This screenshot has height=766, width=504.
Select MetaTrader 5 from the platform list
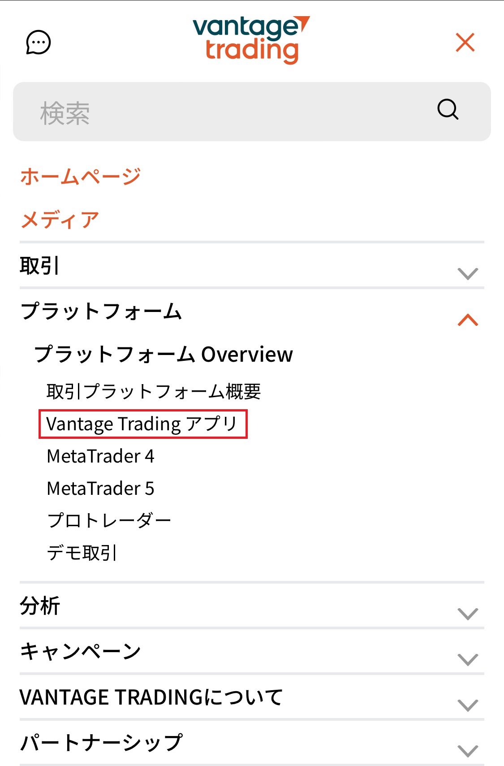click(101, 489)
